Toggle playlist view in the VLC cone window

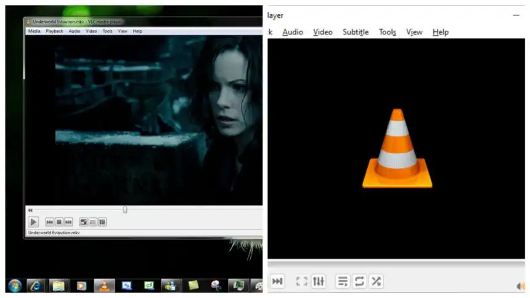pyautogui.click(x=343, y=281)
